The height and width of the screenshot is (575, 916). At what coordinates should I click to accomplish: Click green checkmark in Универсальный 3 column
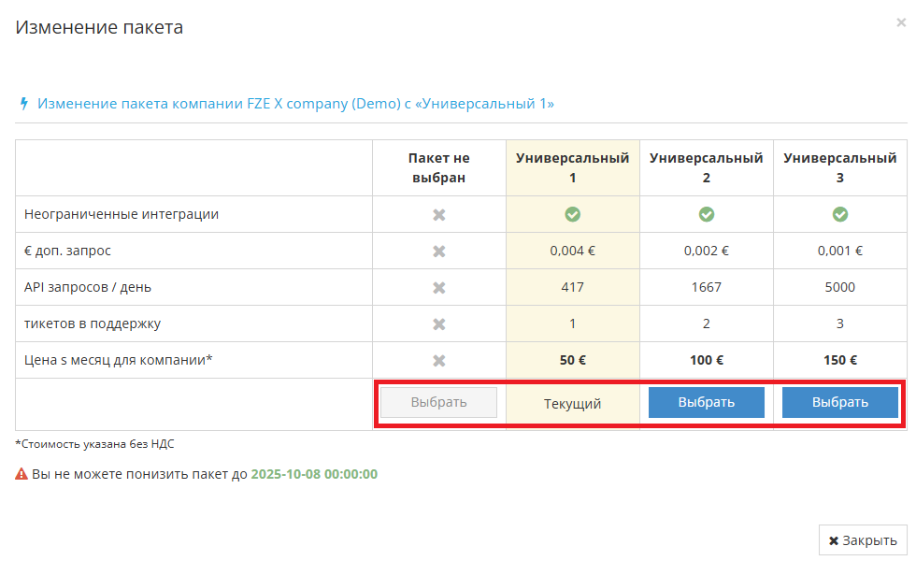(x=839, y=214)
